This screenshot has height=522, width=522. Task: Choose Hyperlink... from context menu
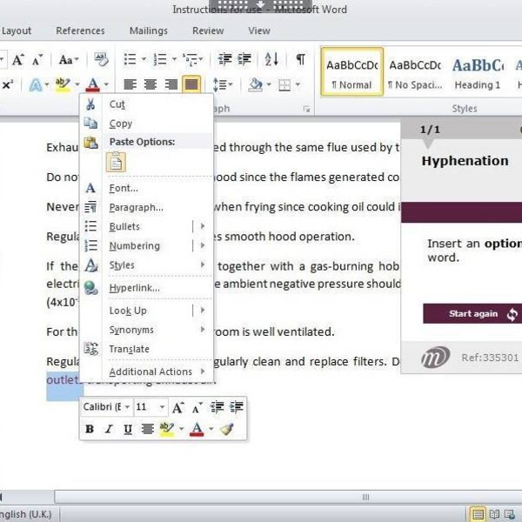click(146, 288)
